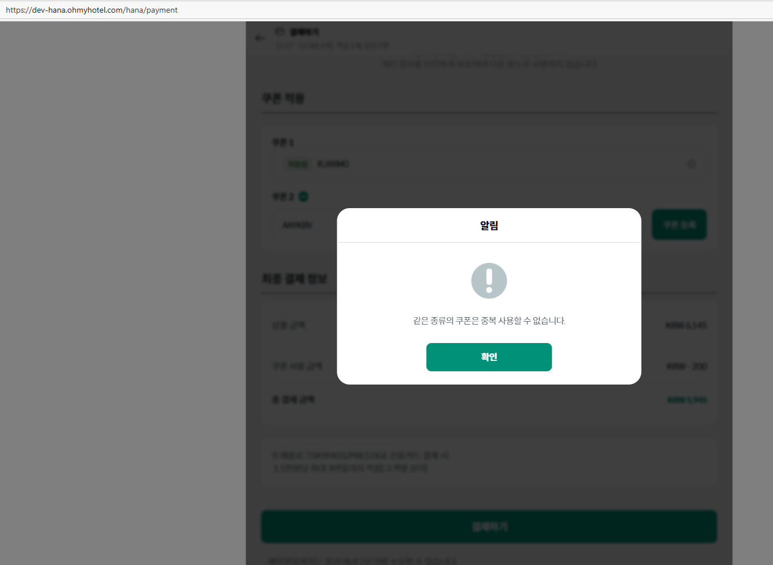
Task: Select the duplicate coupon warning message text
Action: click(489, 321)
